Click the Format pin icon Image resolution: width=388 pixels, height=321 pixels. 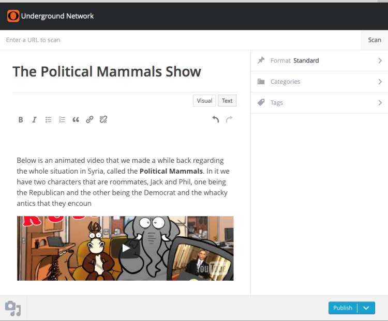(261, 60)
